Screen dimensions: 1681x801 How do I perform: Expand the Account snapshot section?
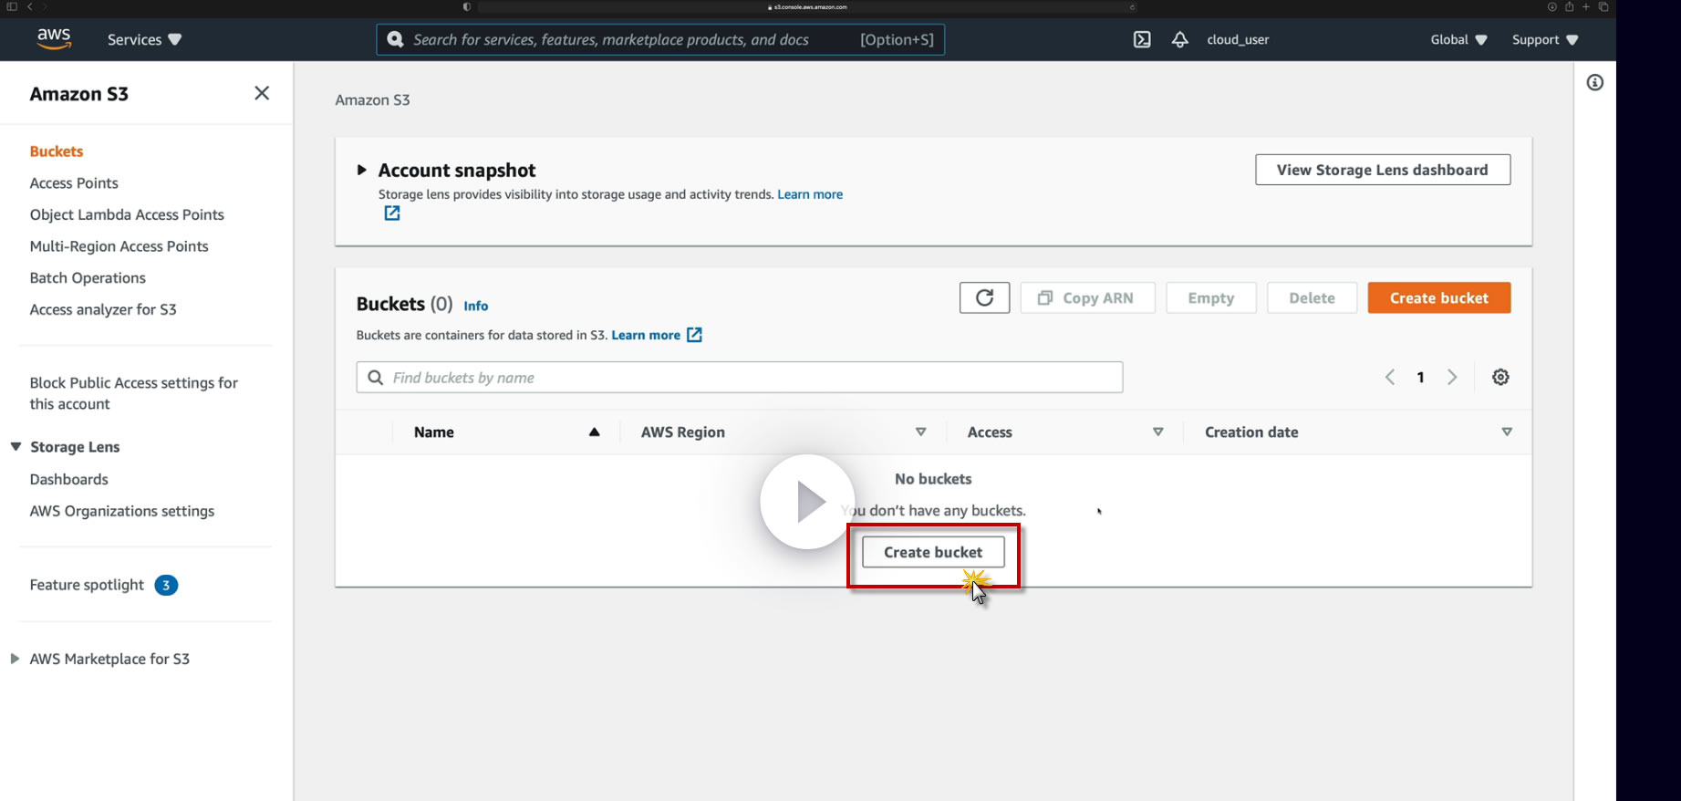pos(362,170)
